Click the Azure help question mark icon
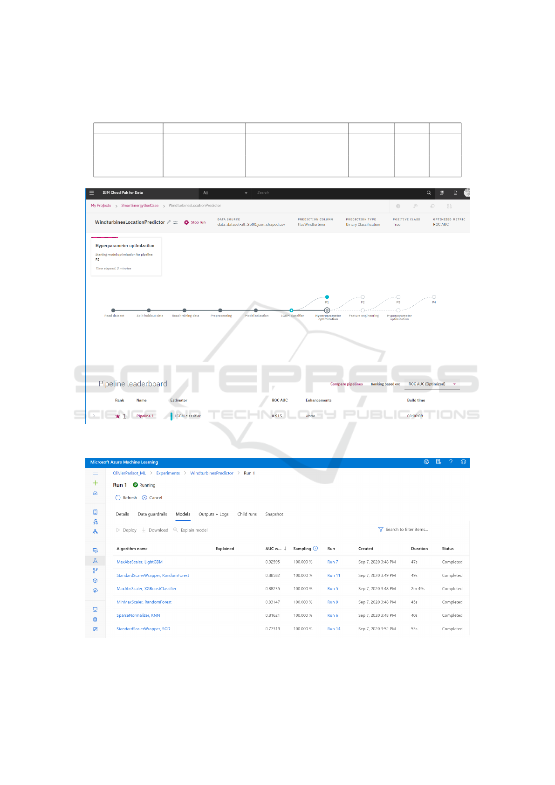Screen dimensions: 555x785 [x=451, y=462]
